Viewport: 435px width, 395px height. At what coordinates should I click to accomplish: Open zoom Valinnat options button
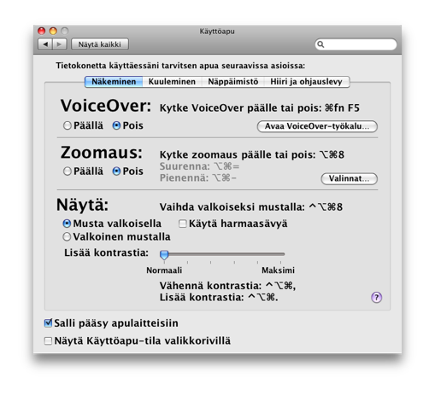[350, 178]
